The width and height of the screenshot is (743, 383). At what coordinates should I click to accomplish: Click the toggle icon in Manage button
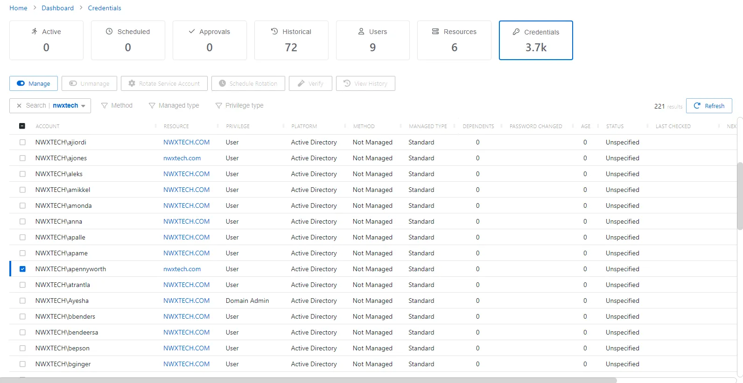(x=21, y=83)
